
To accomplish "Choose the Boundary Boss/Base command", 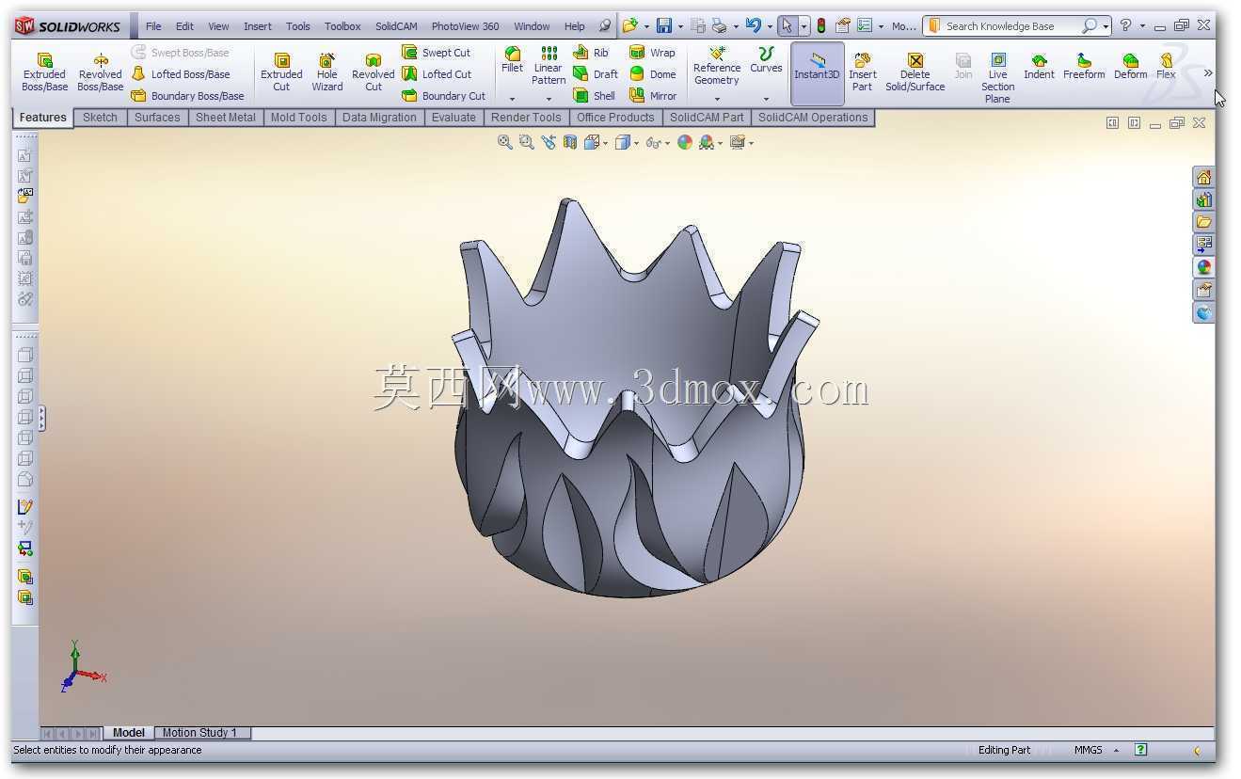I will point(187,95).
